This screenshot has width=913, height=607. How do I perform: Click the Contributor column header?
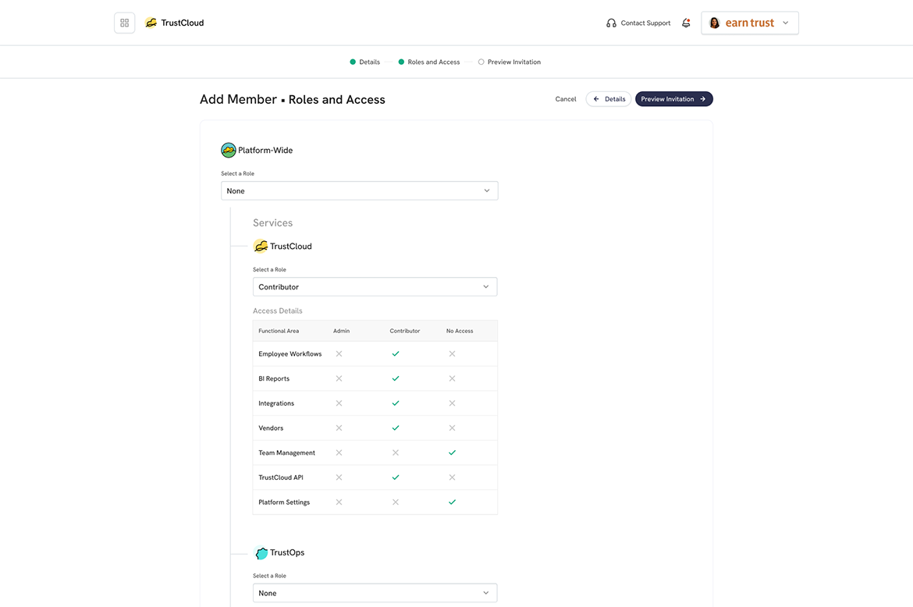point(405,331)
